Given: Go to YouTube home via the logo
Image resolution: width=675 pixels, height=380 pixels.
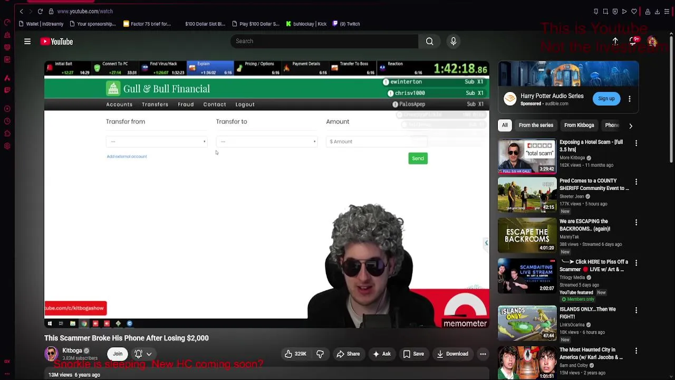Looking at the screenshot, I should tap(56, 41).
